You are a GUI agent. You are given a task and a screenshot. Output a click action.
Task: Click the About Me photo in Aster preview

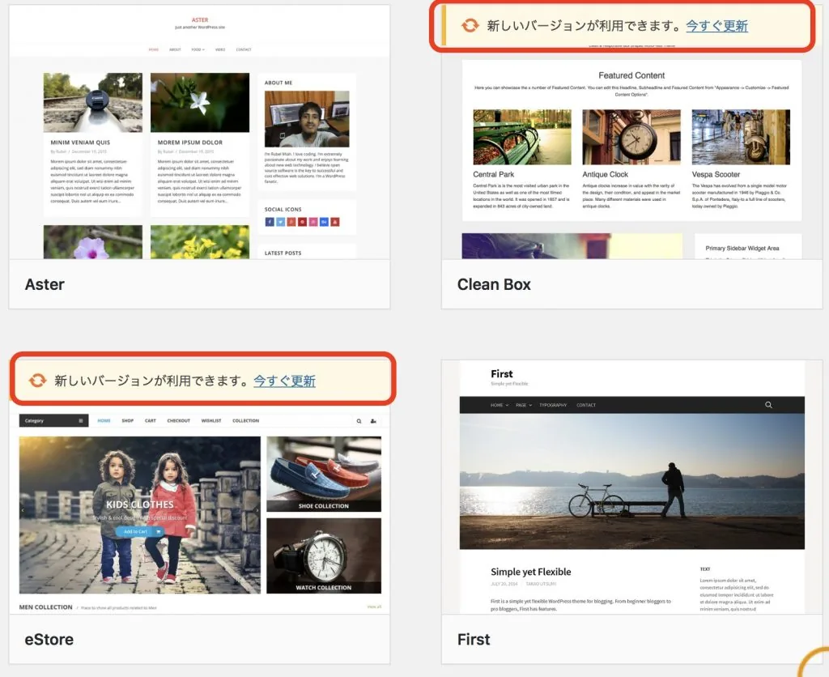[307, 119]
